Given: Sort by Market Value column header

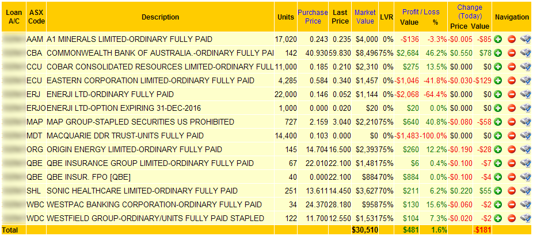Looking at the screenshot, I should [x=365, y=17].
